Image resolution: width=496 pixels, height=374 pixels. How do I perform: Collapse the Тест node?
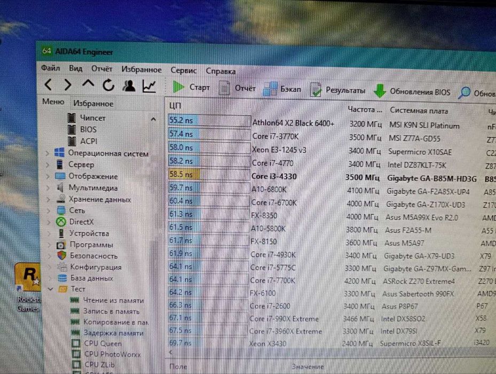50,289
